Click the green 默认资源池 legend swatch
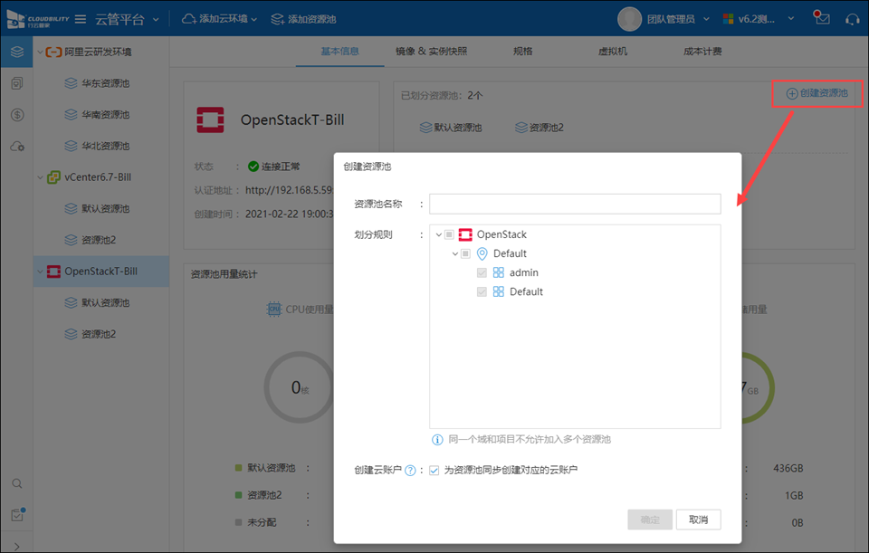The image size is (869, 553). 238,469
